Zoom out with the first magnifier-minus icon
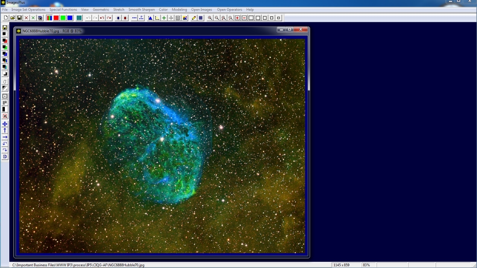Screen dimensions: 477x268 217,18
